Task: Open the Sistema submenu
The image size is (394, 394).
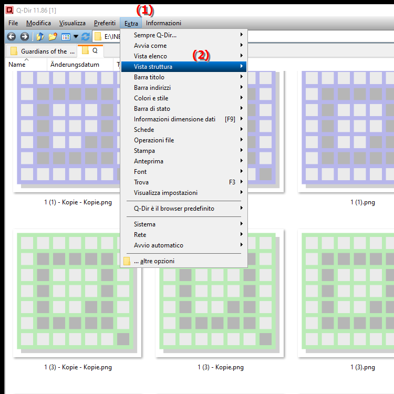Action: click(184, 224)
